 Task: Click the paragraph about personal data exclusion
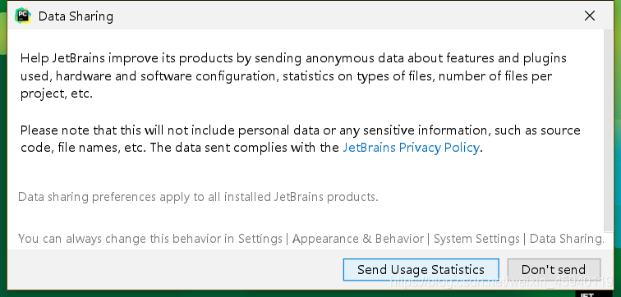(300, 139)
